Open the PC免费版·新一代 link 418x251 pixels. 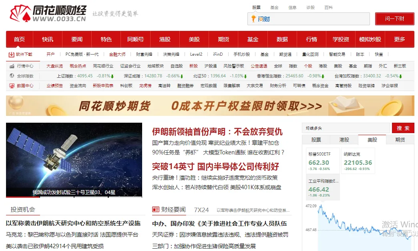tap(82, 54)
